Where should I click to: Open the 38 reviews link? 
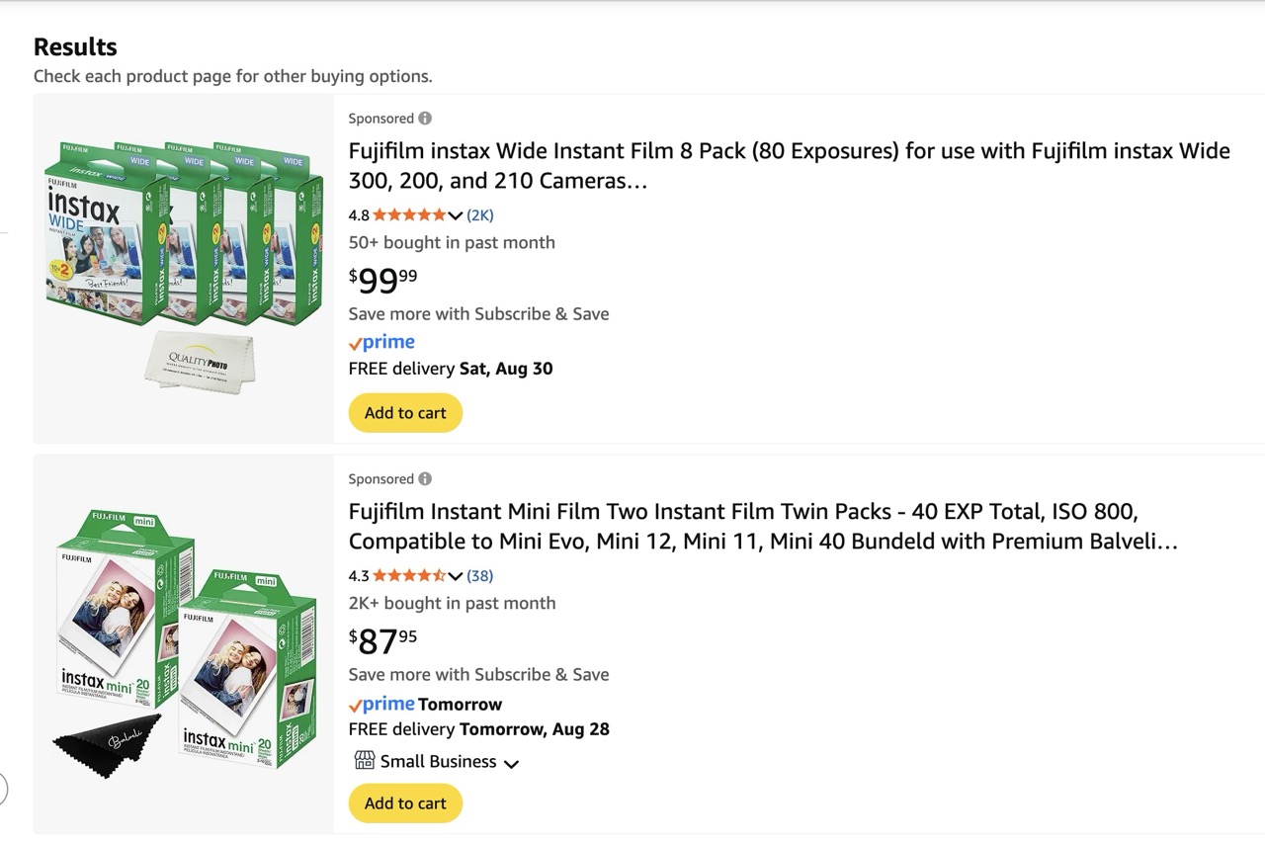coord(480,576)
